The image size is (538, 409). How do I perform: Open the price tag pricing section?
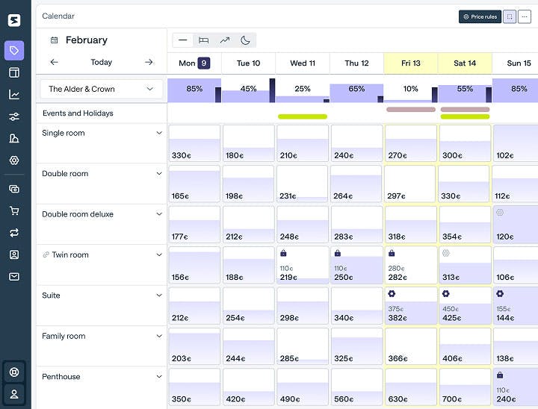click(x=14, y=51)
